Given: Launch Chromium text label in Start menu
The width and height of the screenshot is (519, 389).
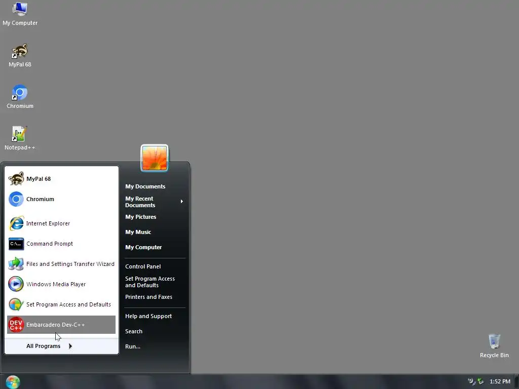Looking at the screenshot, I should (40, 199).
